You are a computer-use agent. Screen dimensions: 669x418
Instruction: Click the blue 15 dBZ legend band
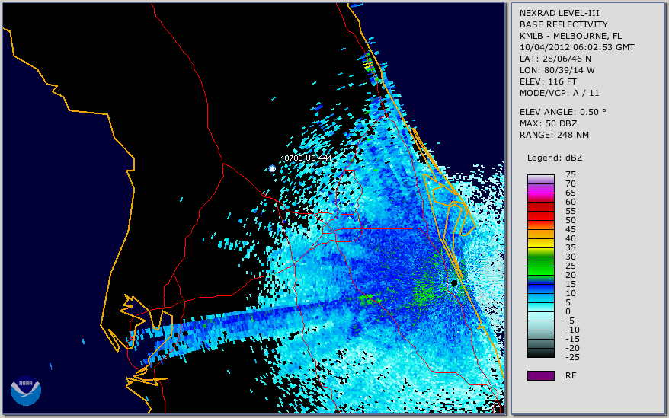point(540,289)
